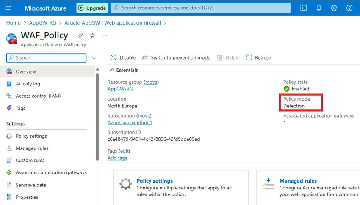Open the portal settings gear
The height and width of the screenshot is (205, 360).
(334, 8)
